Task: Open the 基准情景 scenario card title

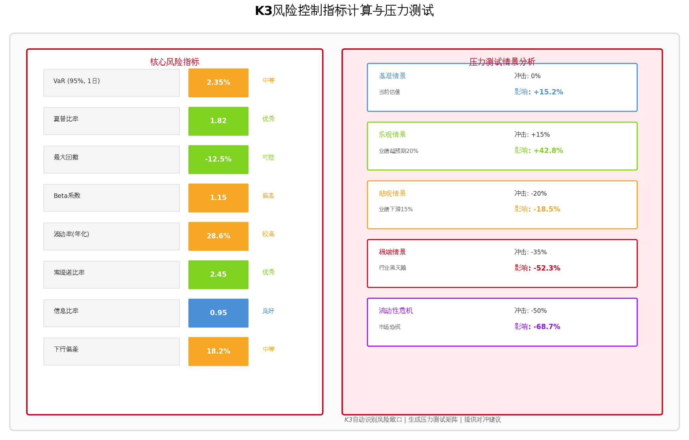Action: click(392, 76)
